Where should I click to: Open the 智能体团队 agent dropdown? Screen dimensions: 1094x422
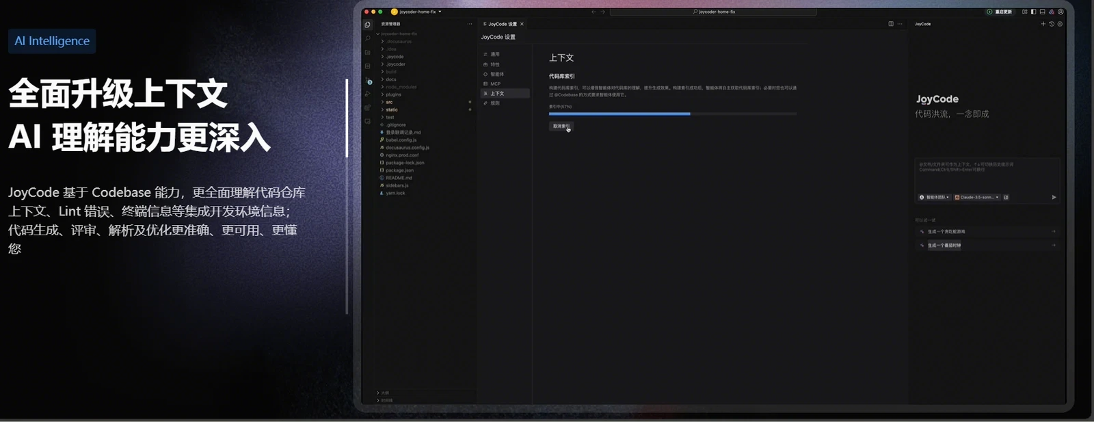click(935, 197)
